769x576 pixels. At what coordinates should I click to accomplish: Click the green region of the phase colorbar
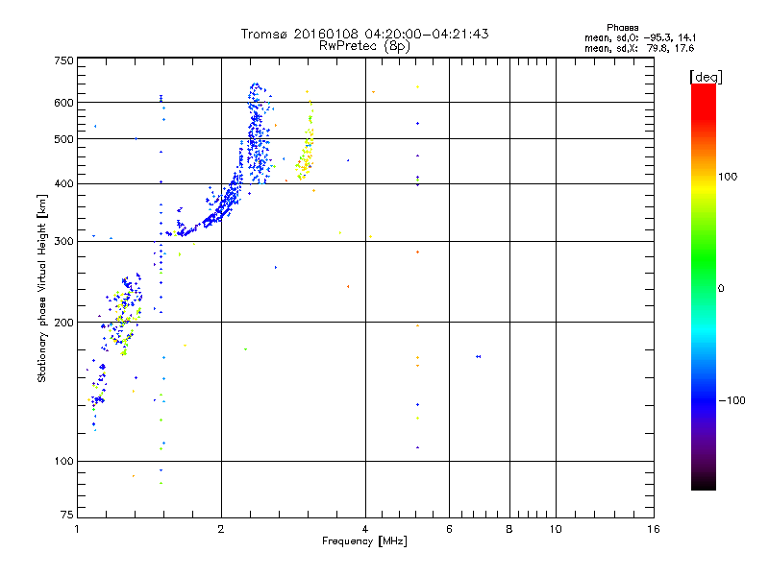pos(704,259)
